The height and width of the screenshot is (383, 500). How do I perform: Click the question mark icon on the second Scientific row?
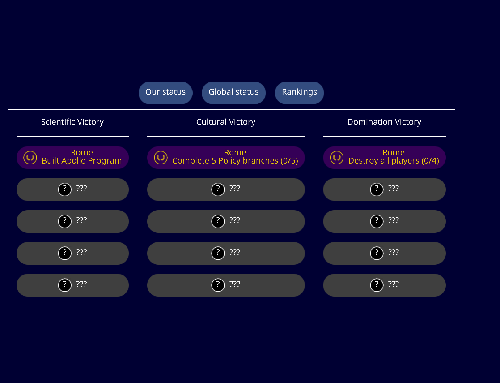click(64, 221)
